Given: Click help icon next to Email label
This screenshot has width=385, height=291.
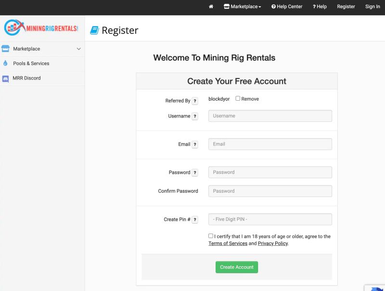Looking at the screenshot, I should pyautogui.click(x=195, y=145).
